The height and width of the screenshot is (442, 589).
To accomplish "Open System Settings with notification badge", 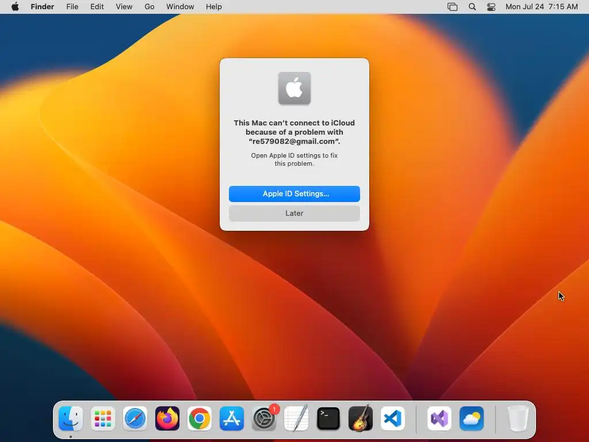I will 264,419.
